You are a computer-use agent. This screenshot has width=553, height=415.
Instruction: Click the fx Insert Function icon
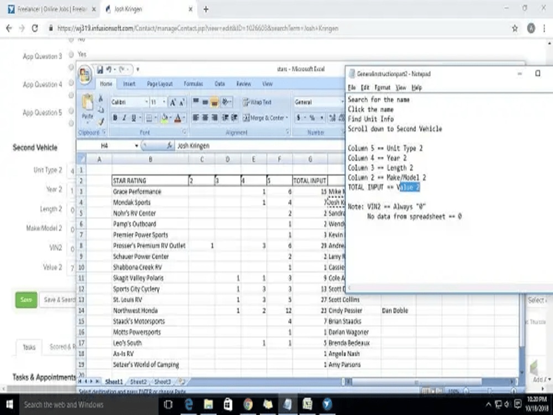169,146
